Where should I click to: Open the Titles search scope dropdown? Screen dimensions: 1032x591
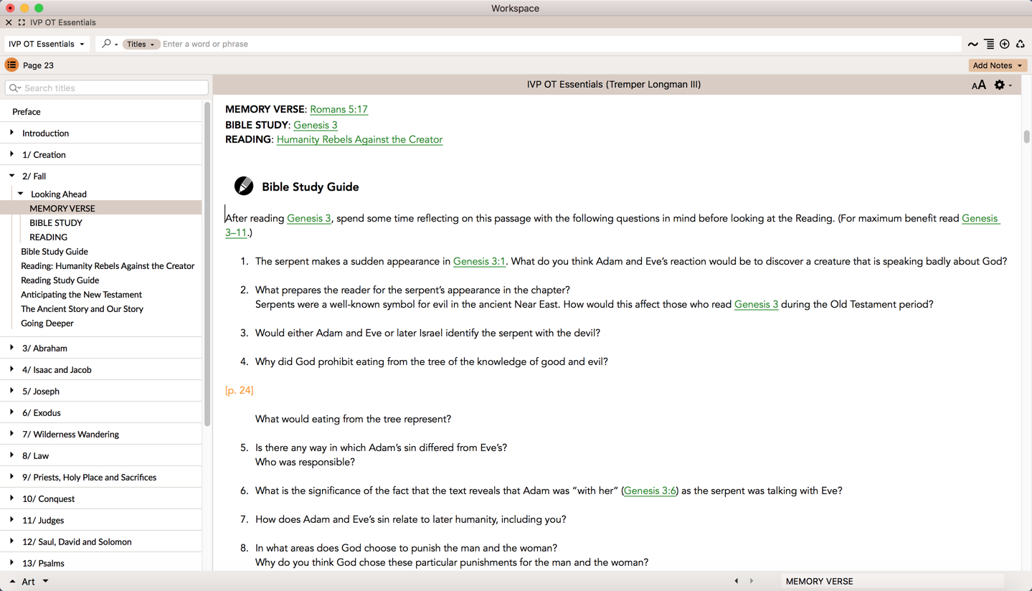tap(141, 44)
